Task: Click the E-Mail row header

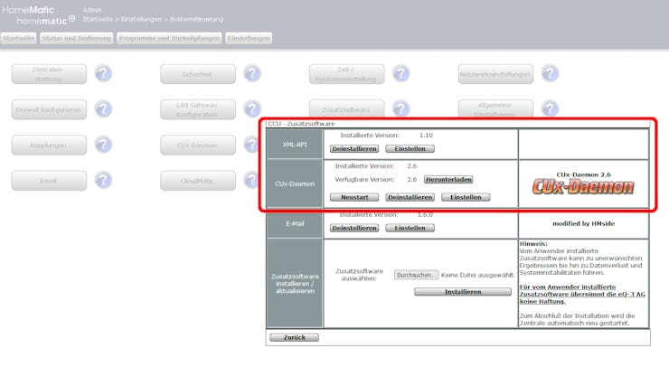Action: pyautogui.click(x=295, y=223)
